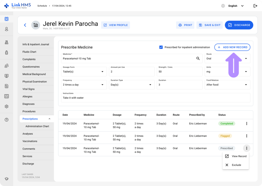Collapse the Prescriptions section chevron
Viewport: 262px width, 186px height.
pos(49,119)
